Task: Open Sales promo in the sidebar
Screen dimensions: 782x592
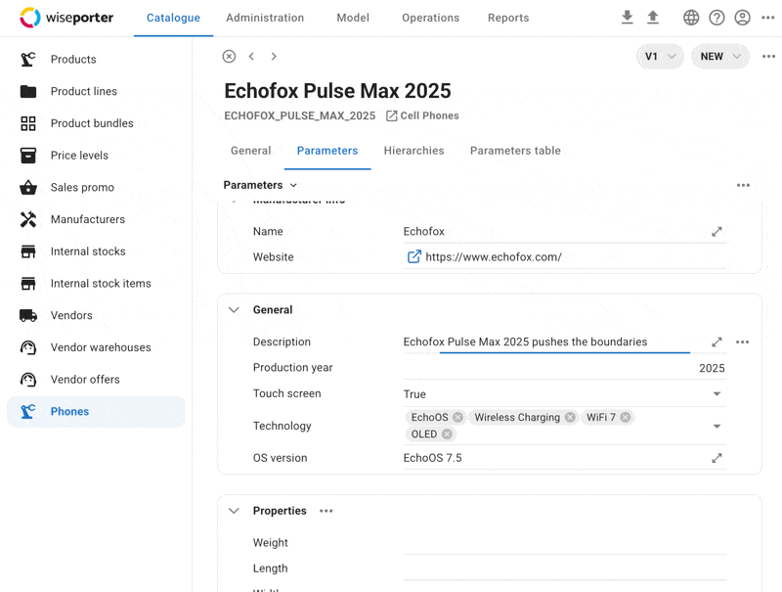Action: click(x=96, y=187)
